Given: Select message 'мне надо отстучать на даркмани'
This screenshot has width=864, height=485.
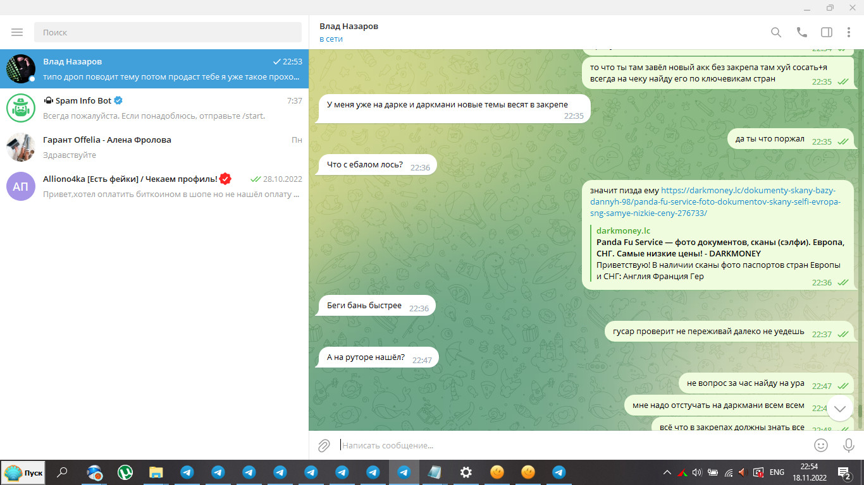Looking at the screenshot, I should point(738,405).
